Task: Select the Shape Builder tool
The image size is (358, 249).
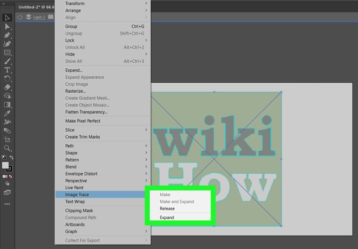Action: (7, 96)
